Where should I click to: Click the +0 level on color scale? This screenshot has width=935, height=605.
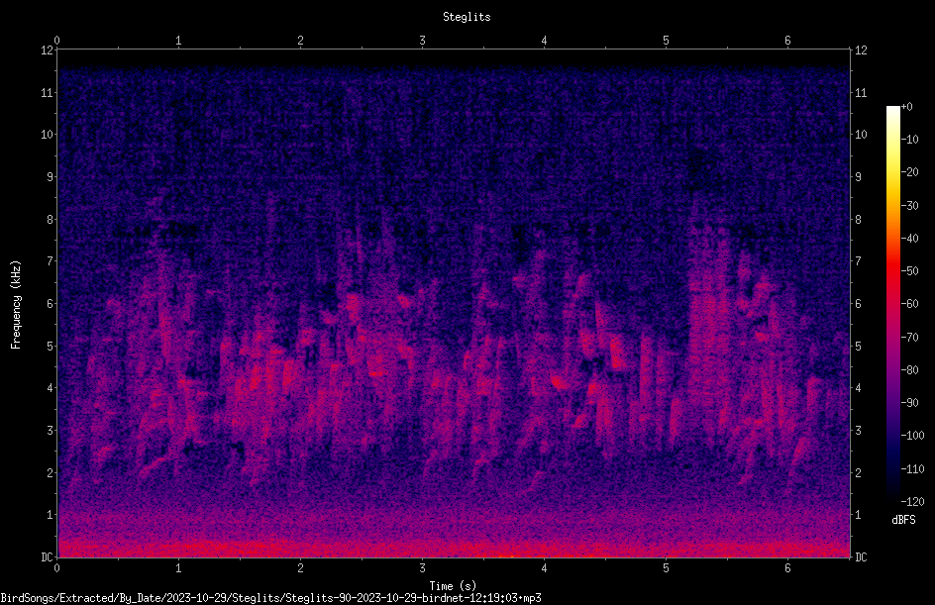click(906, 107)
